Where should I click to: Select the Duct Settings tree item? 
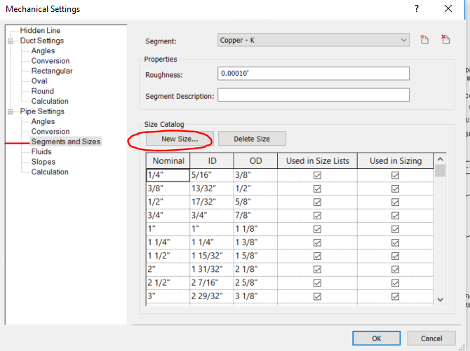click(41, 41)
